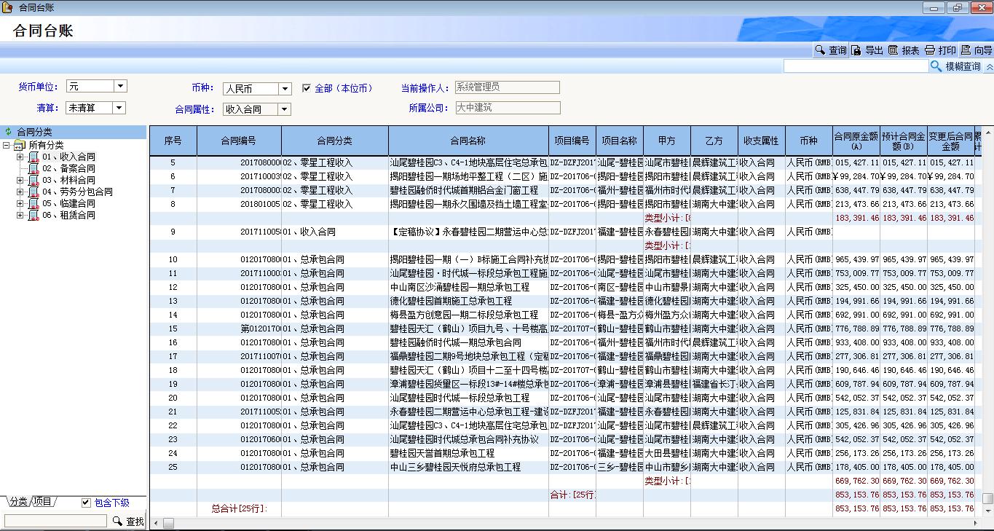994x531 pixels.
Task: Expand the 03、材料合同 tree node
Action: point(20,180)
